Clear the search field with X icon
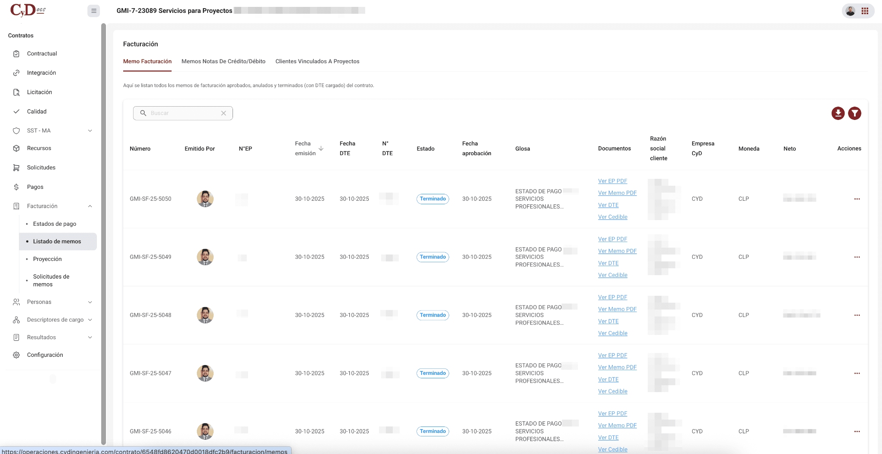This screenshot has width=882, height=454. pos(224,113)
